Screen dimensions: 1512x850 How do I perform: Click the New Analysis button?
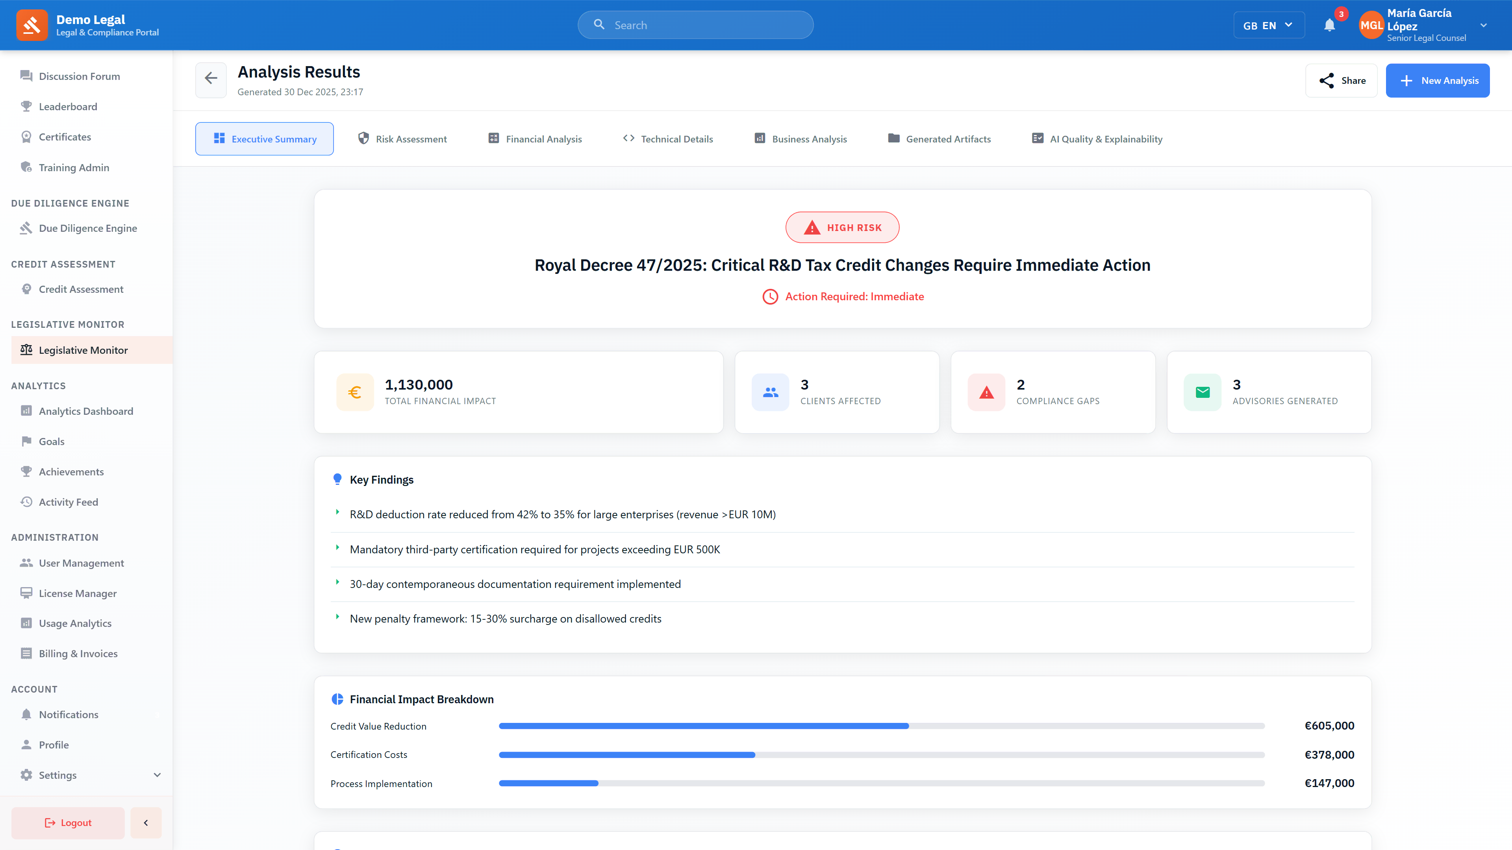coord(1437,80)
